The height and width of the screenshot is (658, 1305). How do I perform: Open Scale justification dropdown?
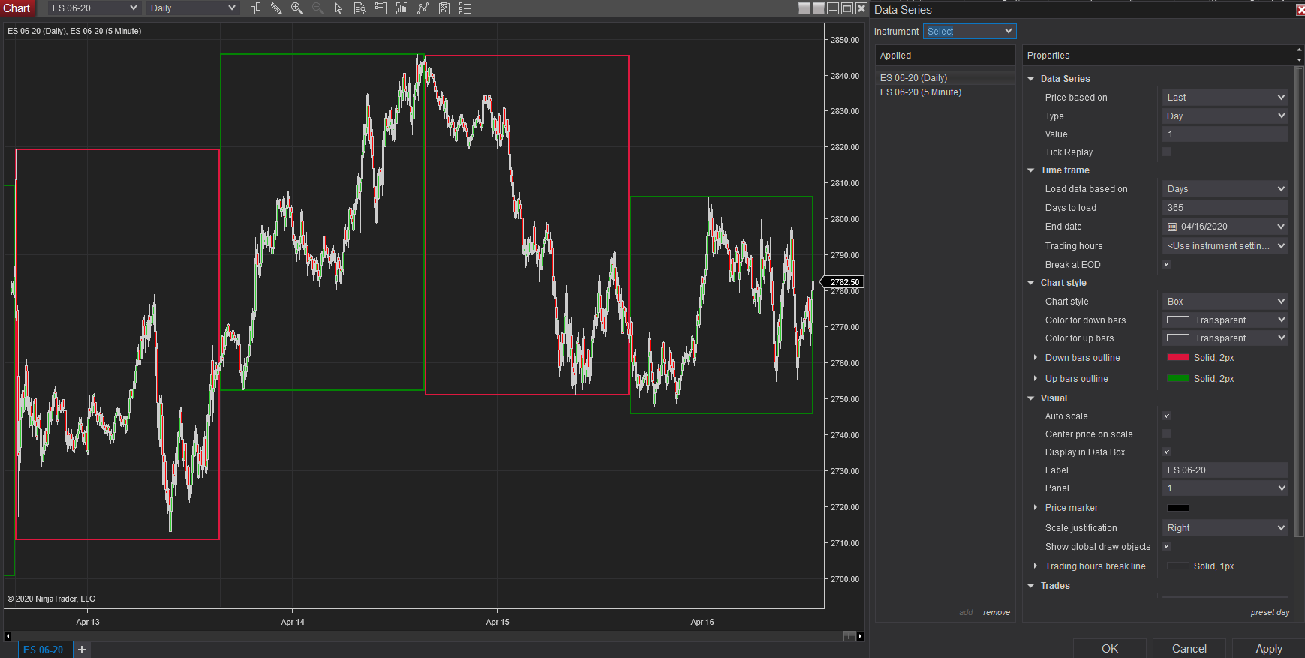click(1225, 527)
